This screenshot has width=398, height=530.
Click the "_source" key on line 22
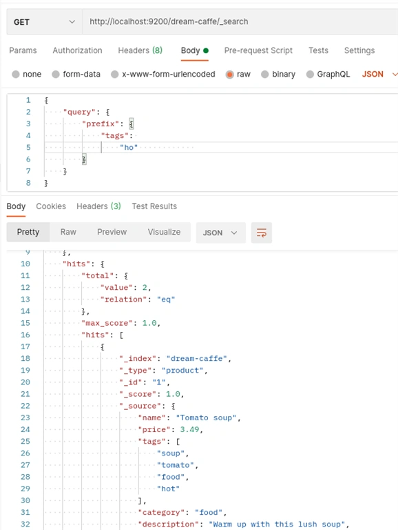point(140,406)
